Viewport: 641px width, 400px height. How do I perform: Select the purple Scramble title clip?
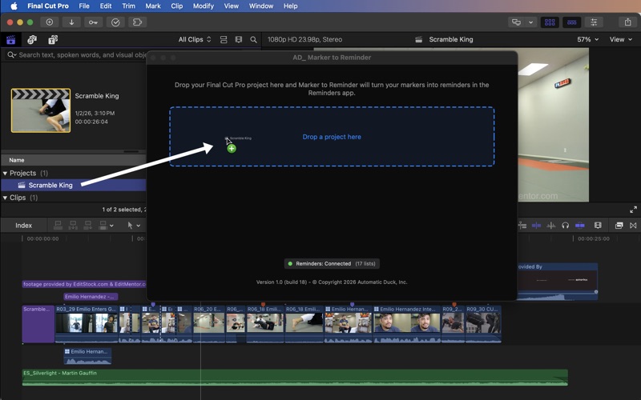tap(38, 324)
